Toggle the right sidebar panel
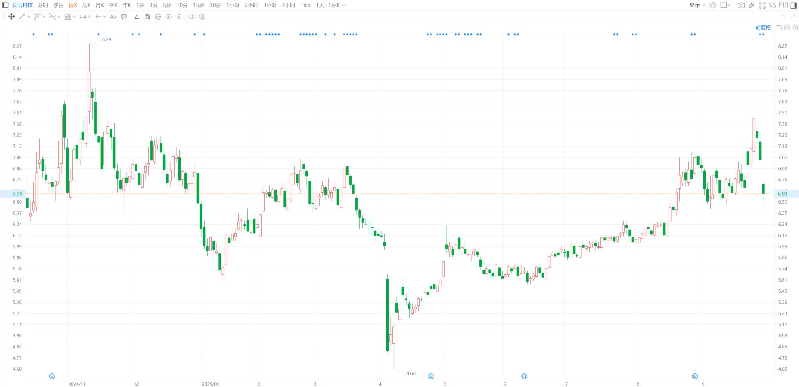Viewport: 799px width, 387px height. (794, 5)
